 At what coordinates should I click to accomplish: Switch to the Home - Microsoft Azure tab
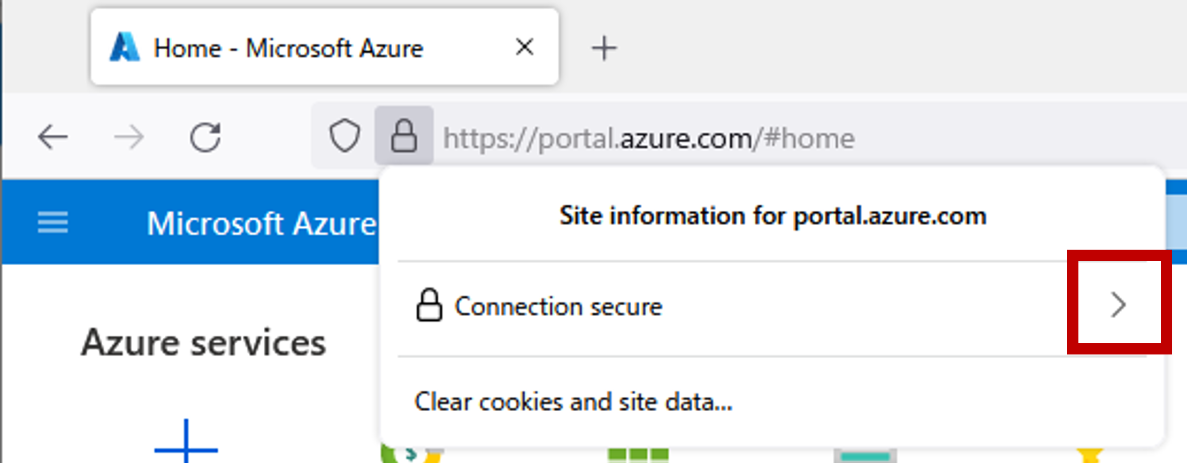pos(289,47)
